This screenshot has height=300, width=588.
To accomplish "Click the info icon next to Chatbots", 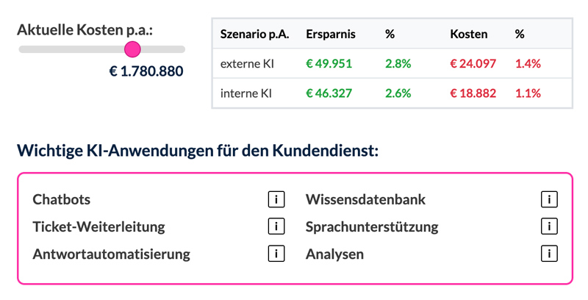I will pos(276,199).
